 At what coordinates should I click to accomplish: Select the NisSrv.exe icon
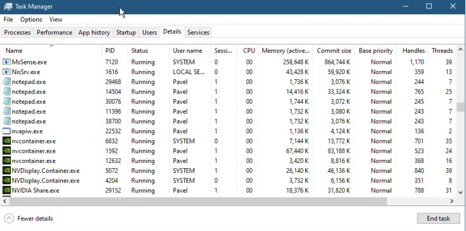(x=7, y=72)
